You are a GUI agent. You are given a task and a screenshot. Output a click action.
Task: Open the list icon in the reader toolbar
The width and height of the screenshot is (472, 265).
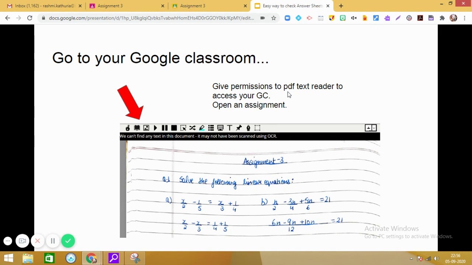pos(211,128)
